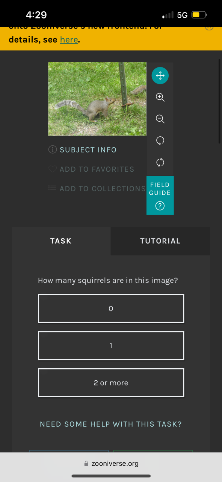Viewport: 222px width, 482px height.
Task: Click the squirrel photo thumbnail
Action: click(x=97, y=99)
